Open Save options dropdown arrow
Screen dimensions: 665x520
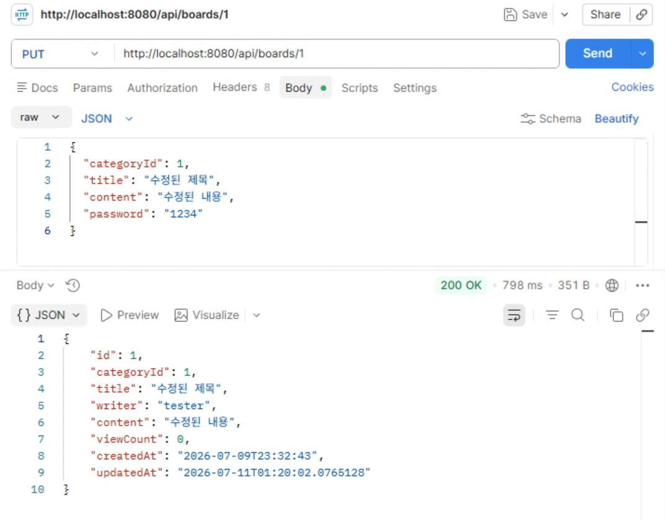coord(565,14)
